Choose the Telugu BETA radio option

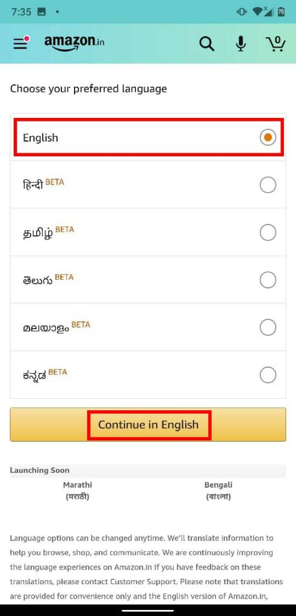[268, 280]
